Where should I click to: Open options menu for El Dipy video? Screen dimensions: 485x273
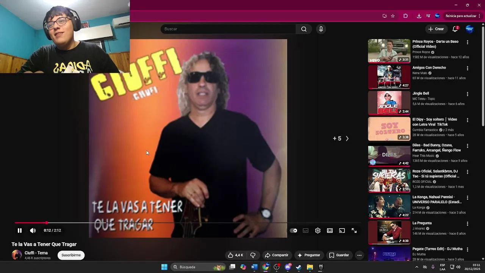468,120
